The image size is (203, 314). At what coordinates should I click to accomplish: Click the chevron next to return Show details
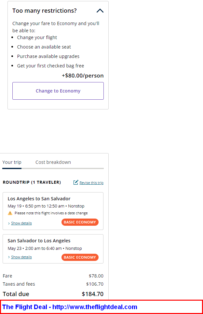coord(9,257)
